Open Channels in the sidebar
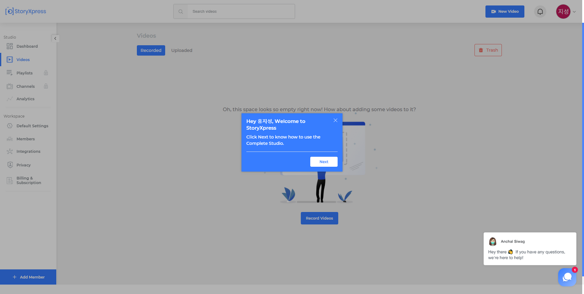Image resolution: width=584 pixels, height=294 pixels. click(26, 86)
